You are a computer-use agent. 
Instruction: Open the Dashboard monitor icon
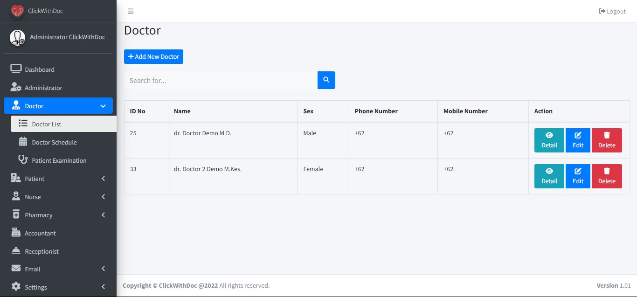pyautogui.click(x=16, y=69)
